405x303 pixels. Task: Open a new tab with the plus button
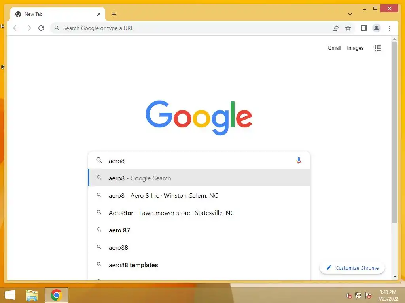[114, 14]
